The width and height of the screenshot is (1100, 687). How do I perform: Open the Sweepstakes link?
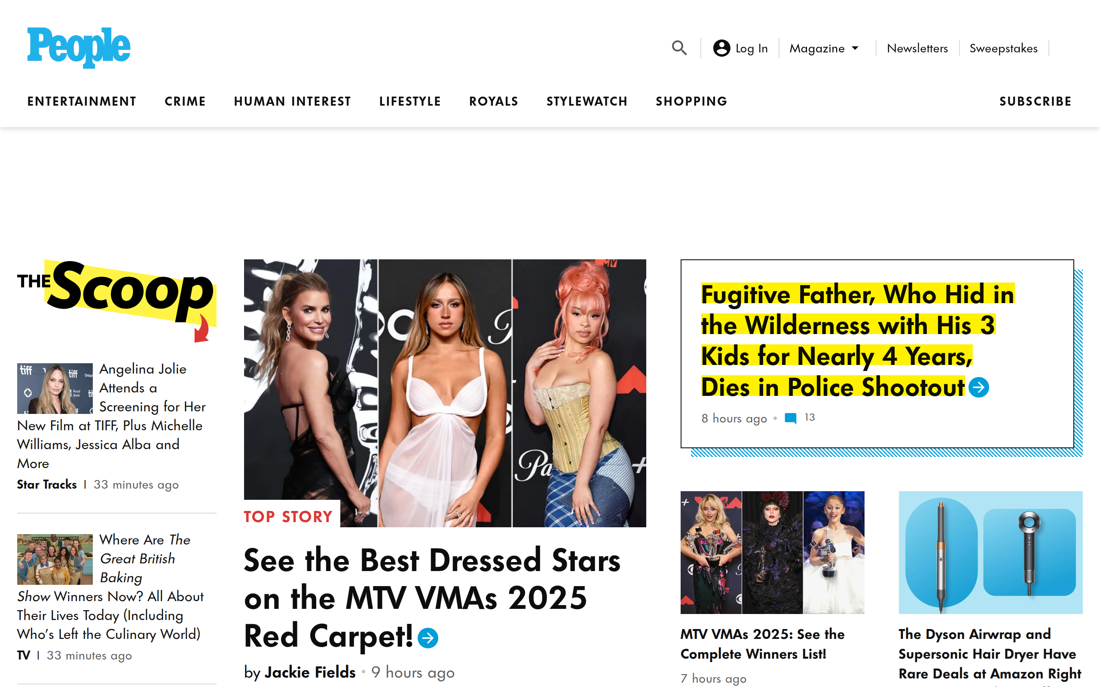1003,48
